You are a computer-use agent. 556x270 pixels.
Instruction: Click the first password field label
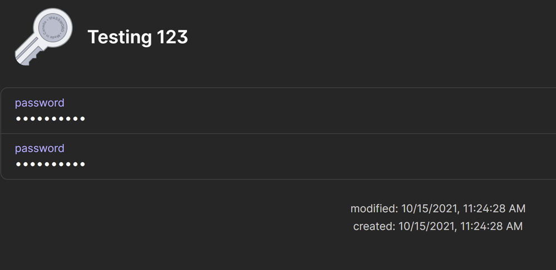[x=40, y=103]
